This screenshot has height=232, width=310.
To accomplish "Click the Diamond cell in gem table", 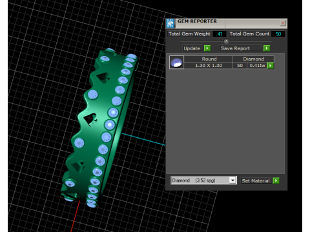I will (253, 59).
